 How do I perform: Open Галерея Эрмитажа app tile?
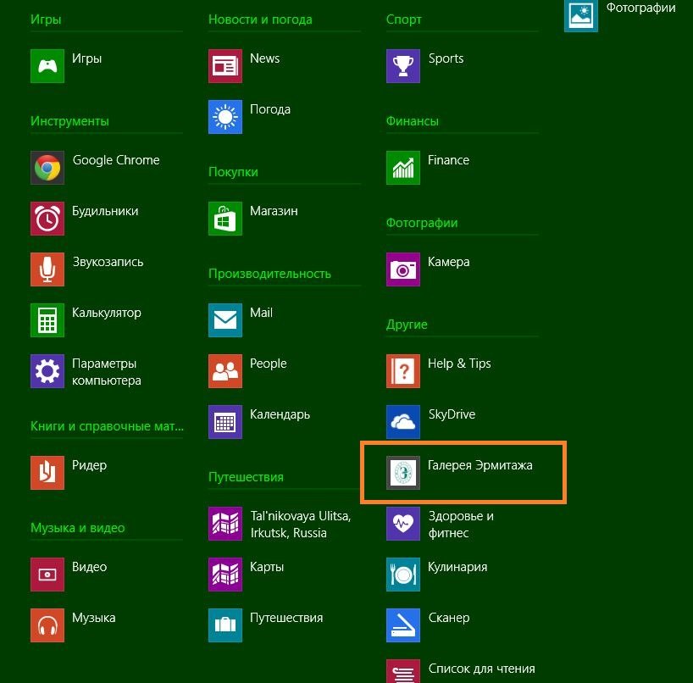point(463,472)
